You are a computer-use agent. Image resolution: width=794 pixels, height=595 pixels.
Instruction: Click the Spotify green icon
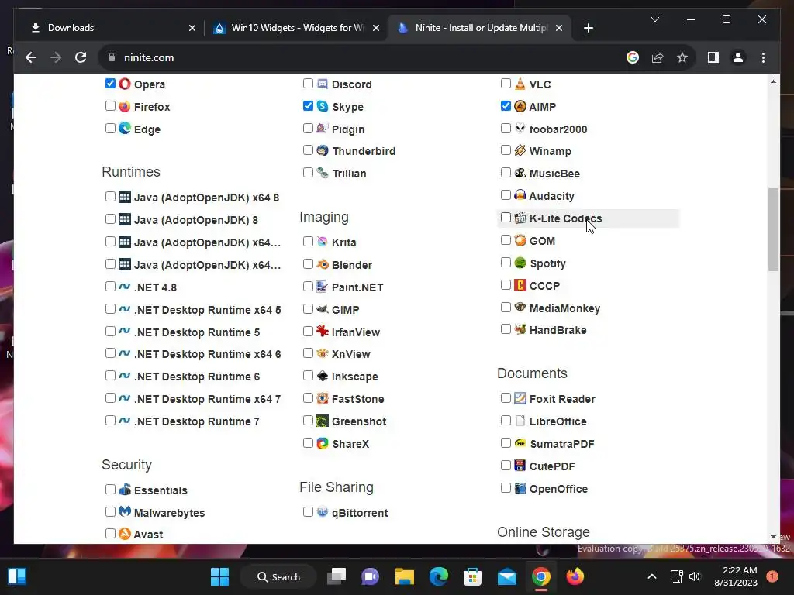pos(520,263)
